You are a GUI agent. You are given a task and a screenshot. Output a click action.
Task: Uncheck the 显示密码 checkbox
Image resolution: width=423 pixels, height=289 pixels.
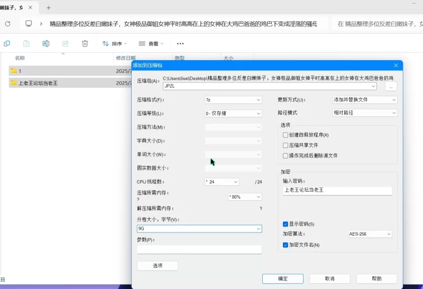[286, 224]
